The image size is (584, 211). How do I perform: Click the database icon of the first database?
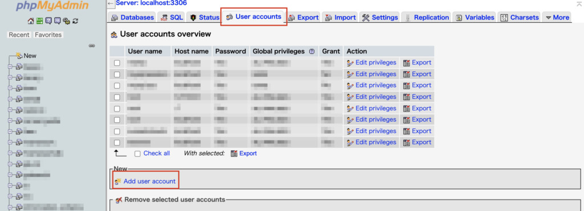pos(19,67)
